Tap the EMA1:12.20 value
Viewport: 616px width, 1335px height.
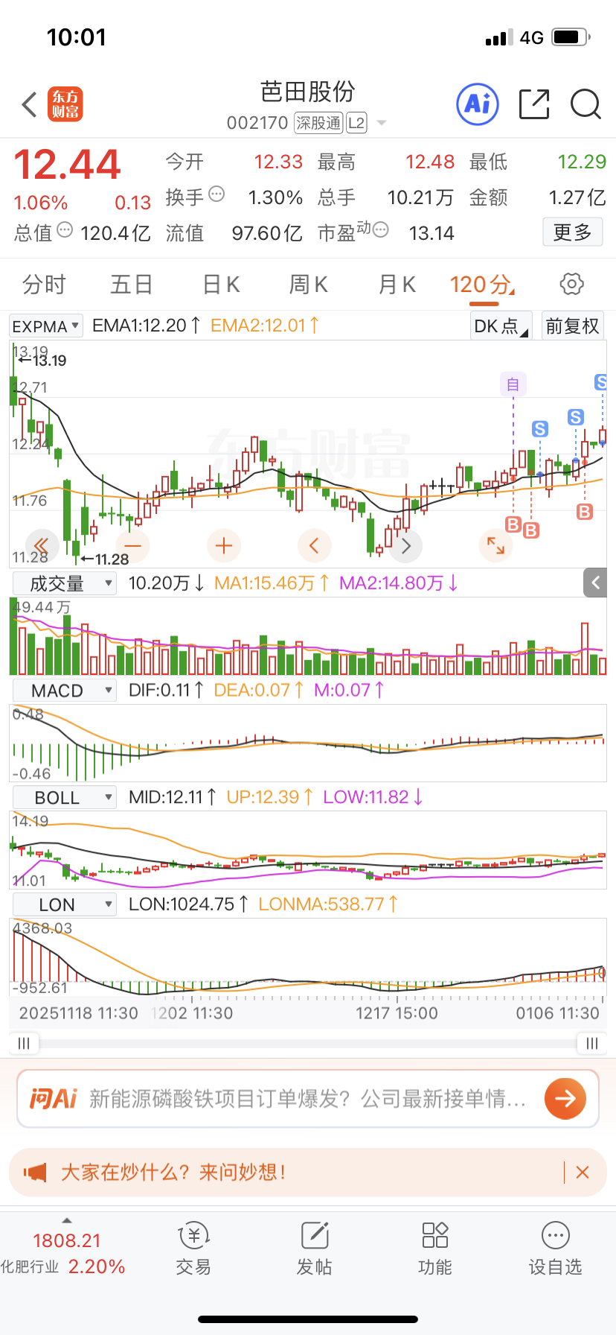[x=147, y=326]
